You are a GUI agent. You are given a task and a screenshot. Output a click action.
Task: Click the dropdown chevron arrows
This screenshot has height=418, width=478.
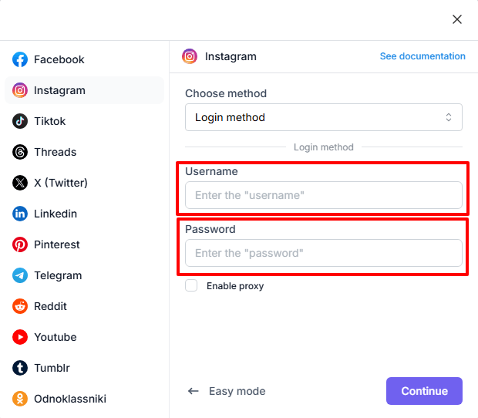tap(449, 117)
